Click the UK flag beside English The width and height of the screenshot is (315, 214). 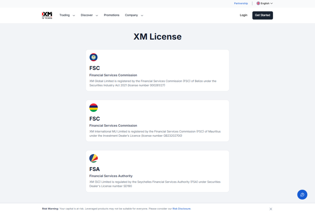pos(258,3)
